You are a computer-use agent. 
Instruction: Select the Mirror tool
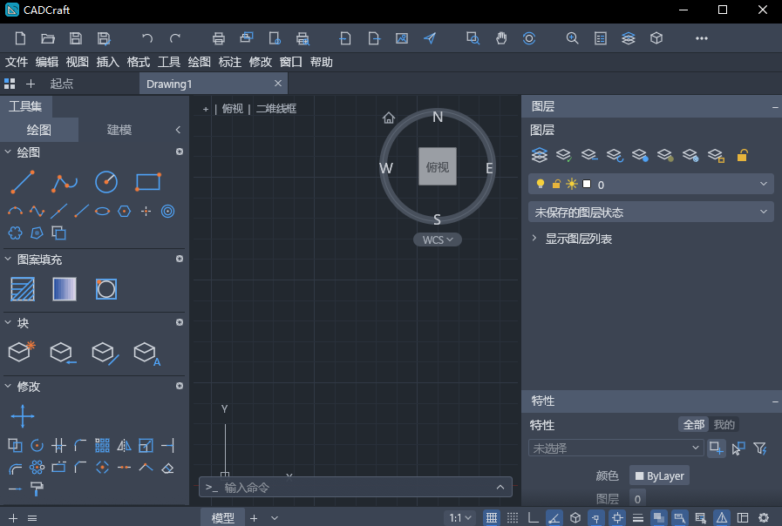124,445
